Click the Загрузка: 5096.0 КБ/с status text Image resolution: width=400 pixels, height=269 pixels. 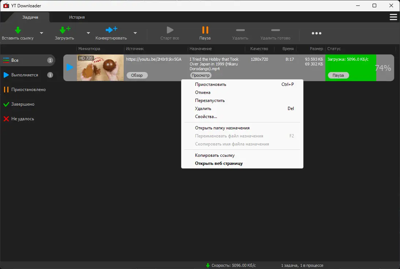tap(348, 59)
